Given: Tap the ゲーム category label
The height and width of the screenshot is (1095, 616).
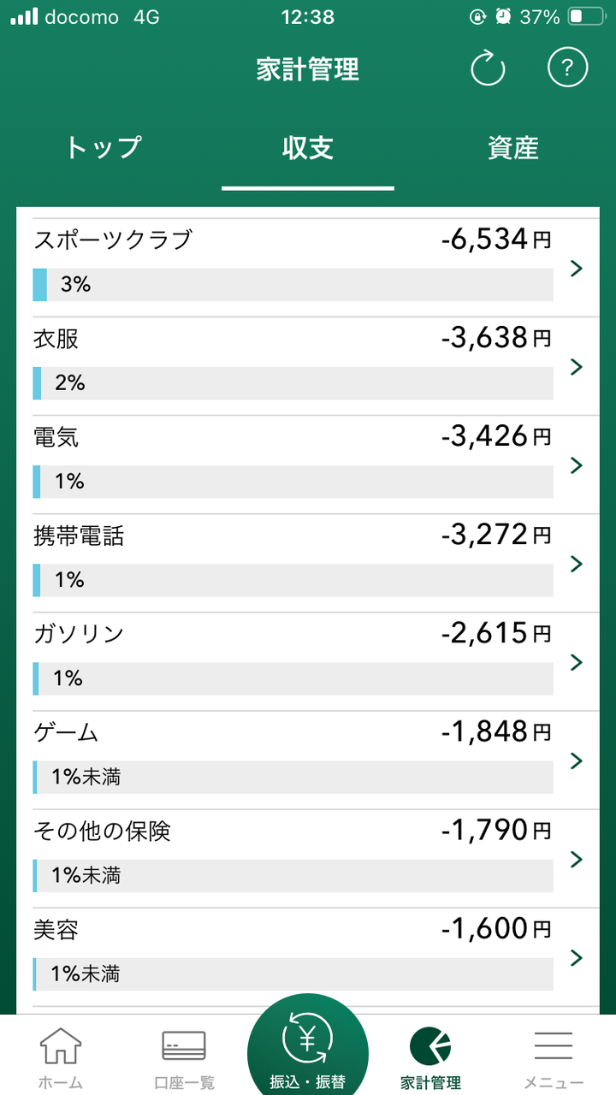Looking at the screenshot, I should pos(66,732).
